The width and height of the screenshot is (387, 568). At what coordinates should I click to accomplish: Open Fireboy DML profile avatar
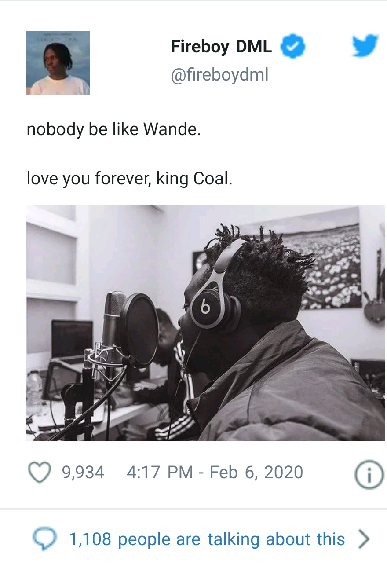point(58,63)
